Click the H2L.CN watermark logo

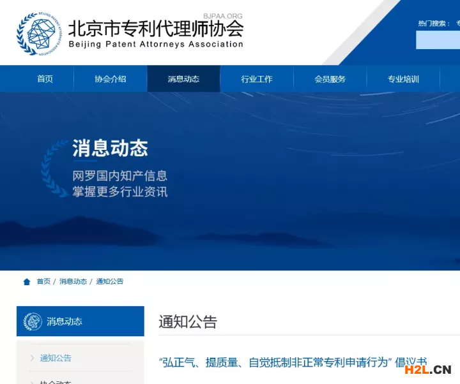[428, 369]
